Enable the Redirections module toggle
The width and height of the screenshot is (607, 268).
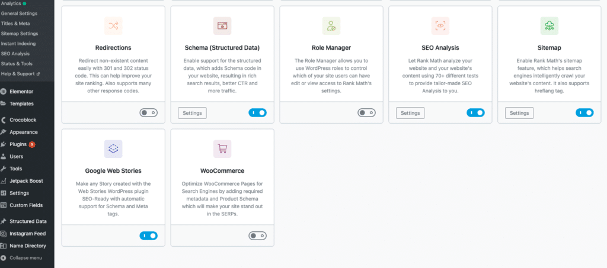click(149, 113)
